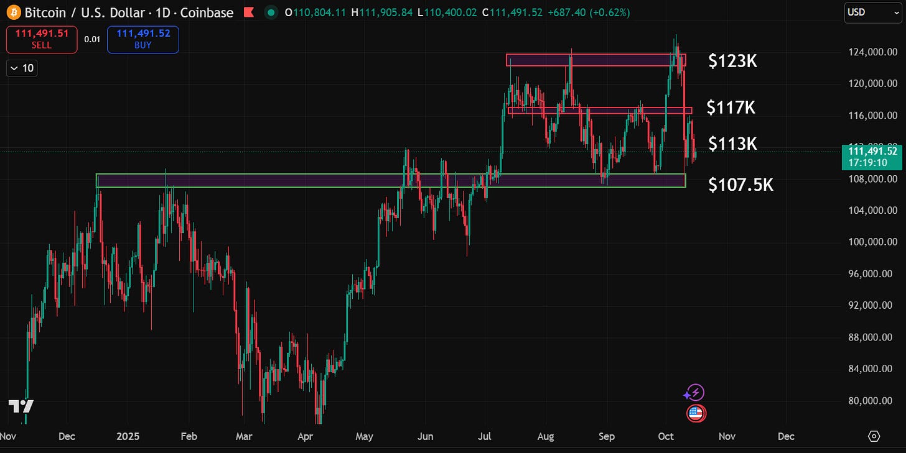Click the purple lightning bolt event icon
The height and width of the screenshot is (453, 906).
[695, 393]
